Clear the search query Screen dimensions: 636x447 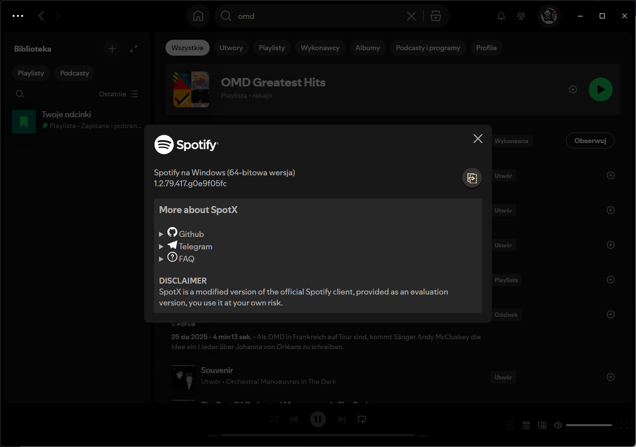pos(411,16)
